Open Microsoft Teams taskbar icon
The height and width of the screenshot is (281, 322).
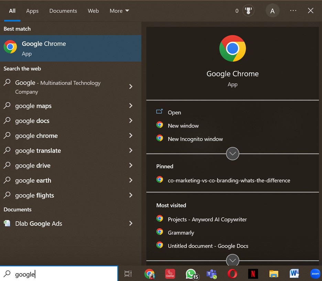(x=211, y=273)
